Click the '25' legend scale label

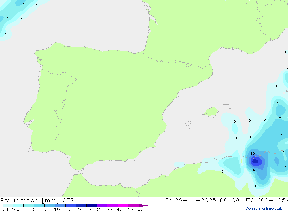88,209
